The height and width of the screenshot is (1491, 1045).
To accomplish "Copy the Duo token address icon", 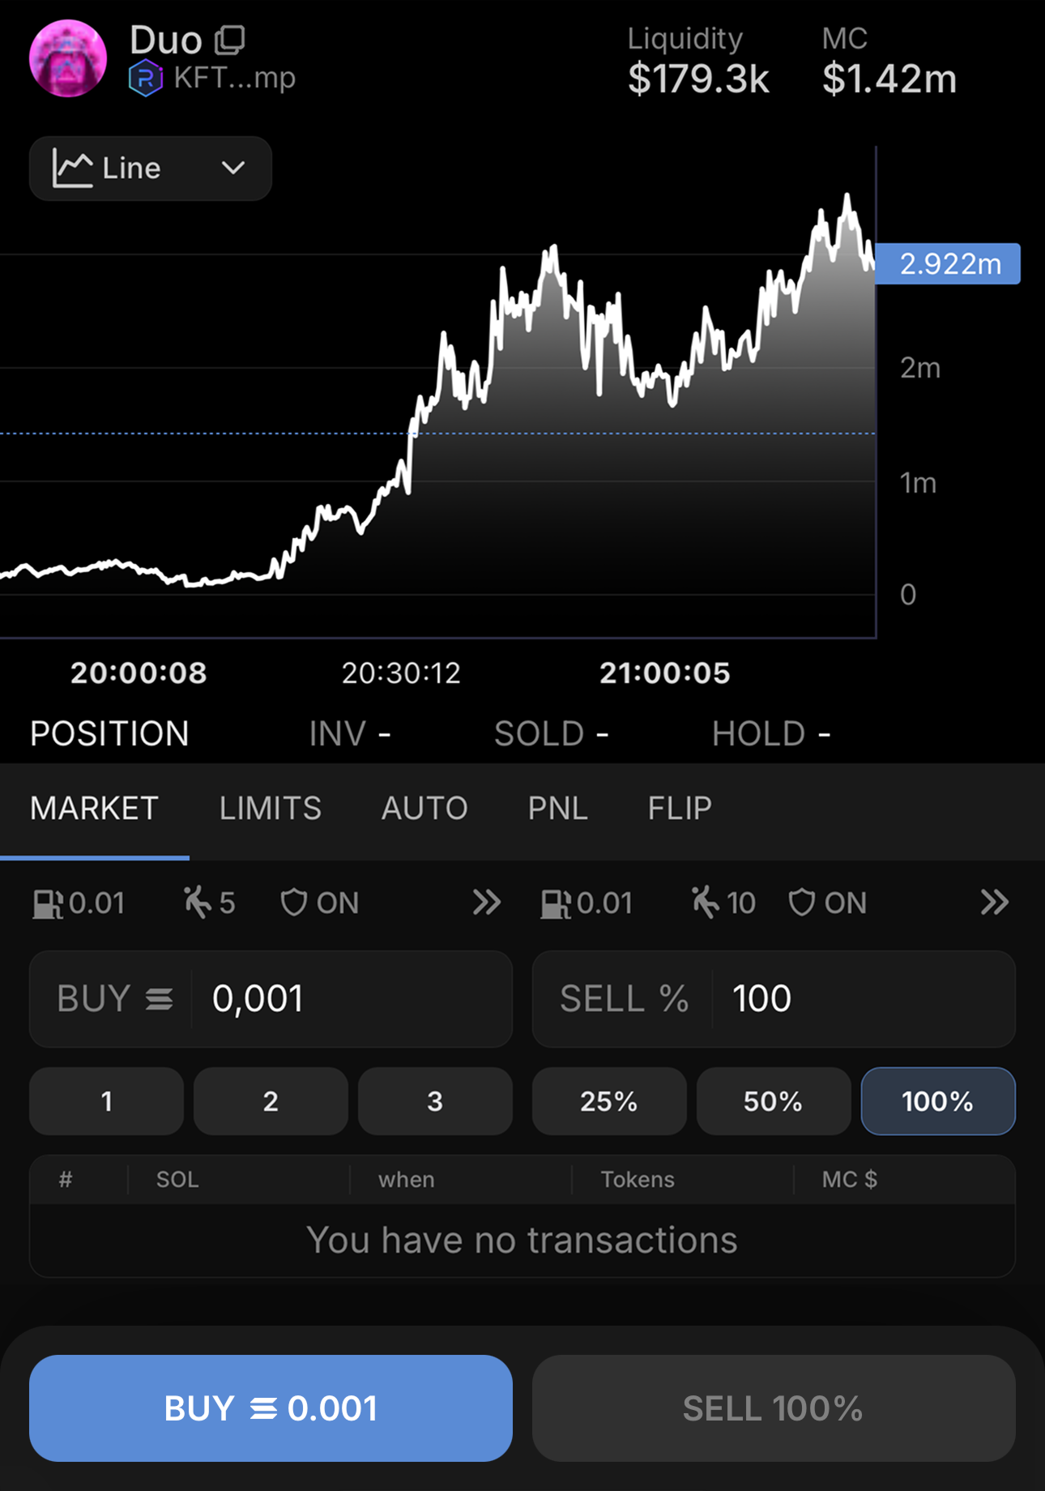I will tap(230, 39).
